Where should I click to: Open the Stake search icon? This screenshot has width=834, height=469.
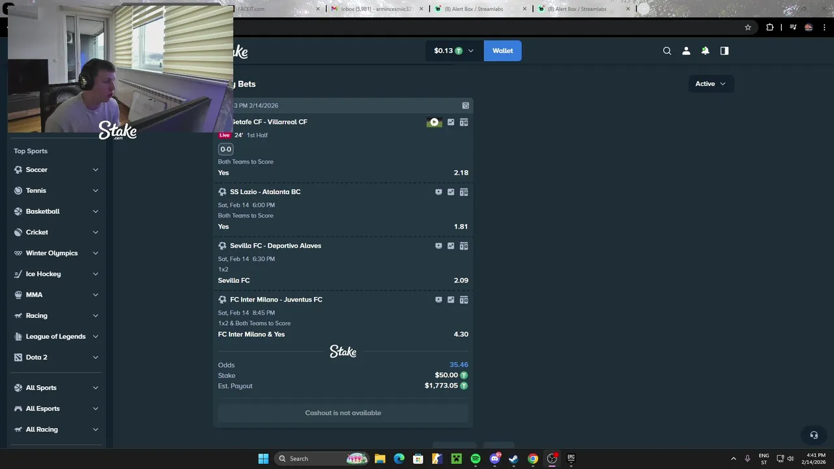(667, 51)
